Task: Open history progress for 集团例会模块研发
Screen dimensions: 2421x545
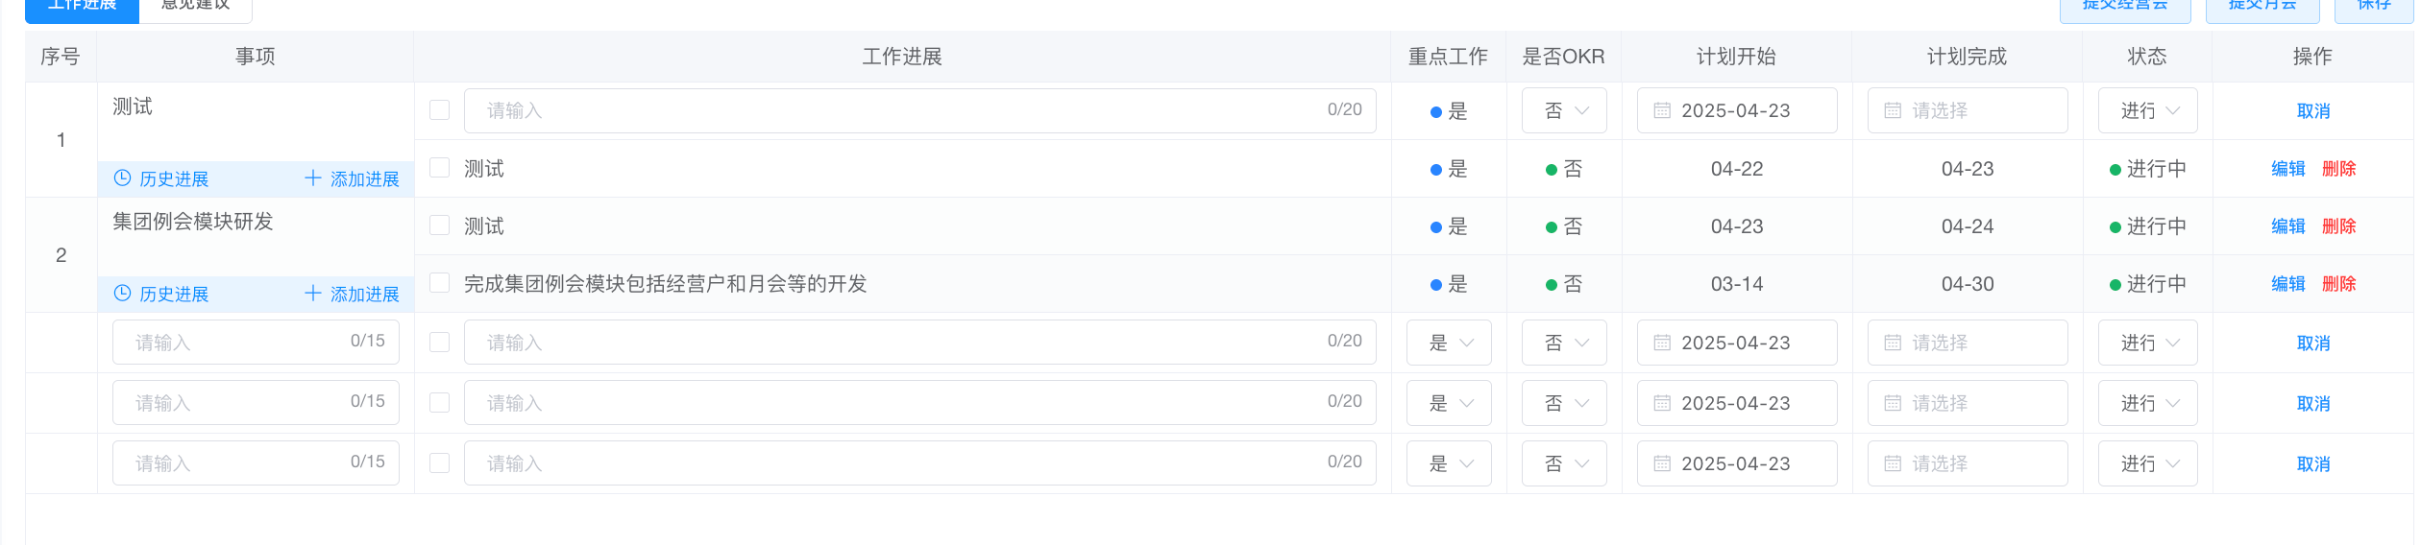Action: (x=161, y=294)
